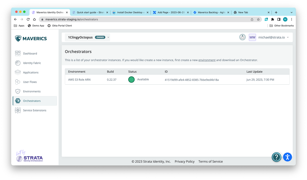The height and width of the screenshot is (180, 307).
Task: Share this page from address bar
Action: (x=252, y=19)
